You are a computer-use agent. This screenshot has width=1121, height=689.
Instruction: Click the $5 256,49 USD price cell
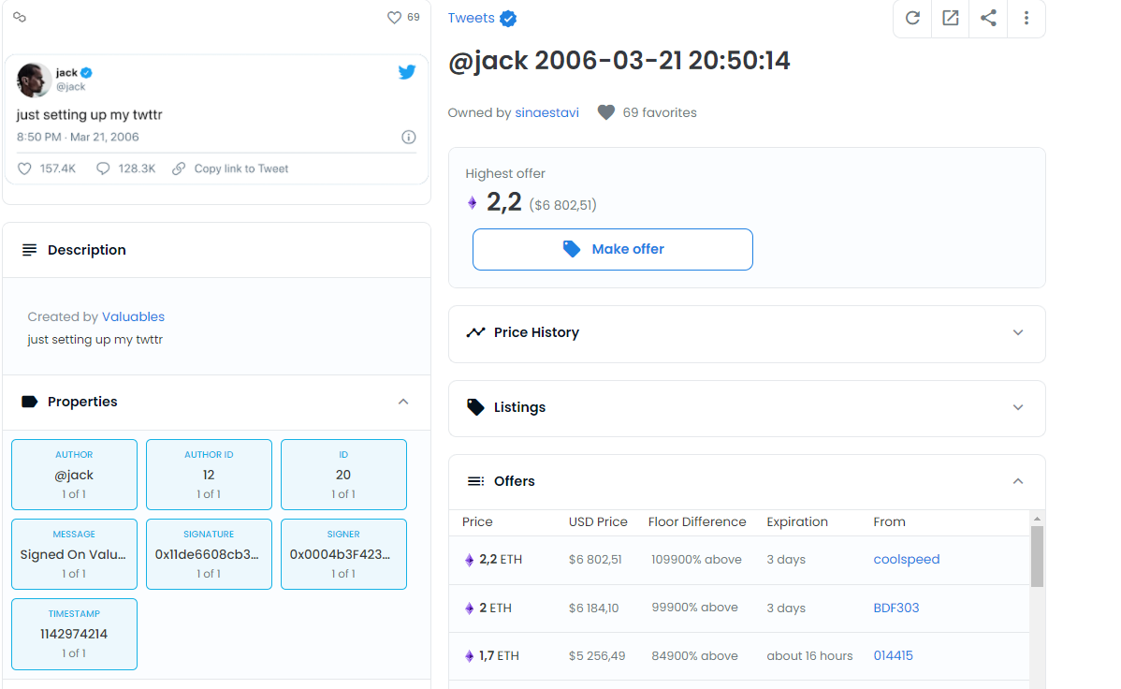coord(597,656)
